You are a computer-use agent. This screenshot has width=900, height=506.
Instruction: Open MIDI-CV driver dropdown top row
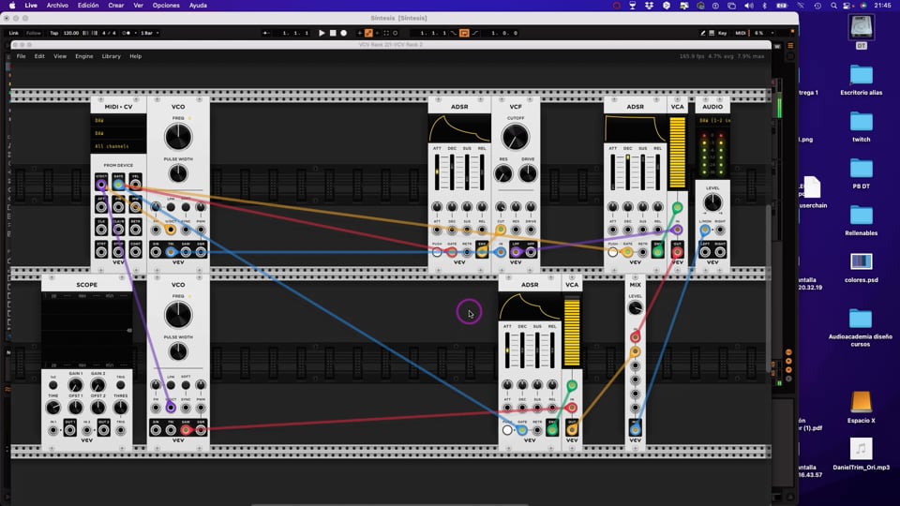[118, 121]
